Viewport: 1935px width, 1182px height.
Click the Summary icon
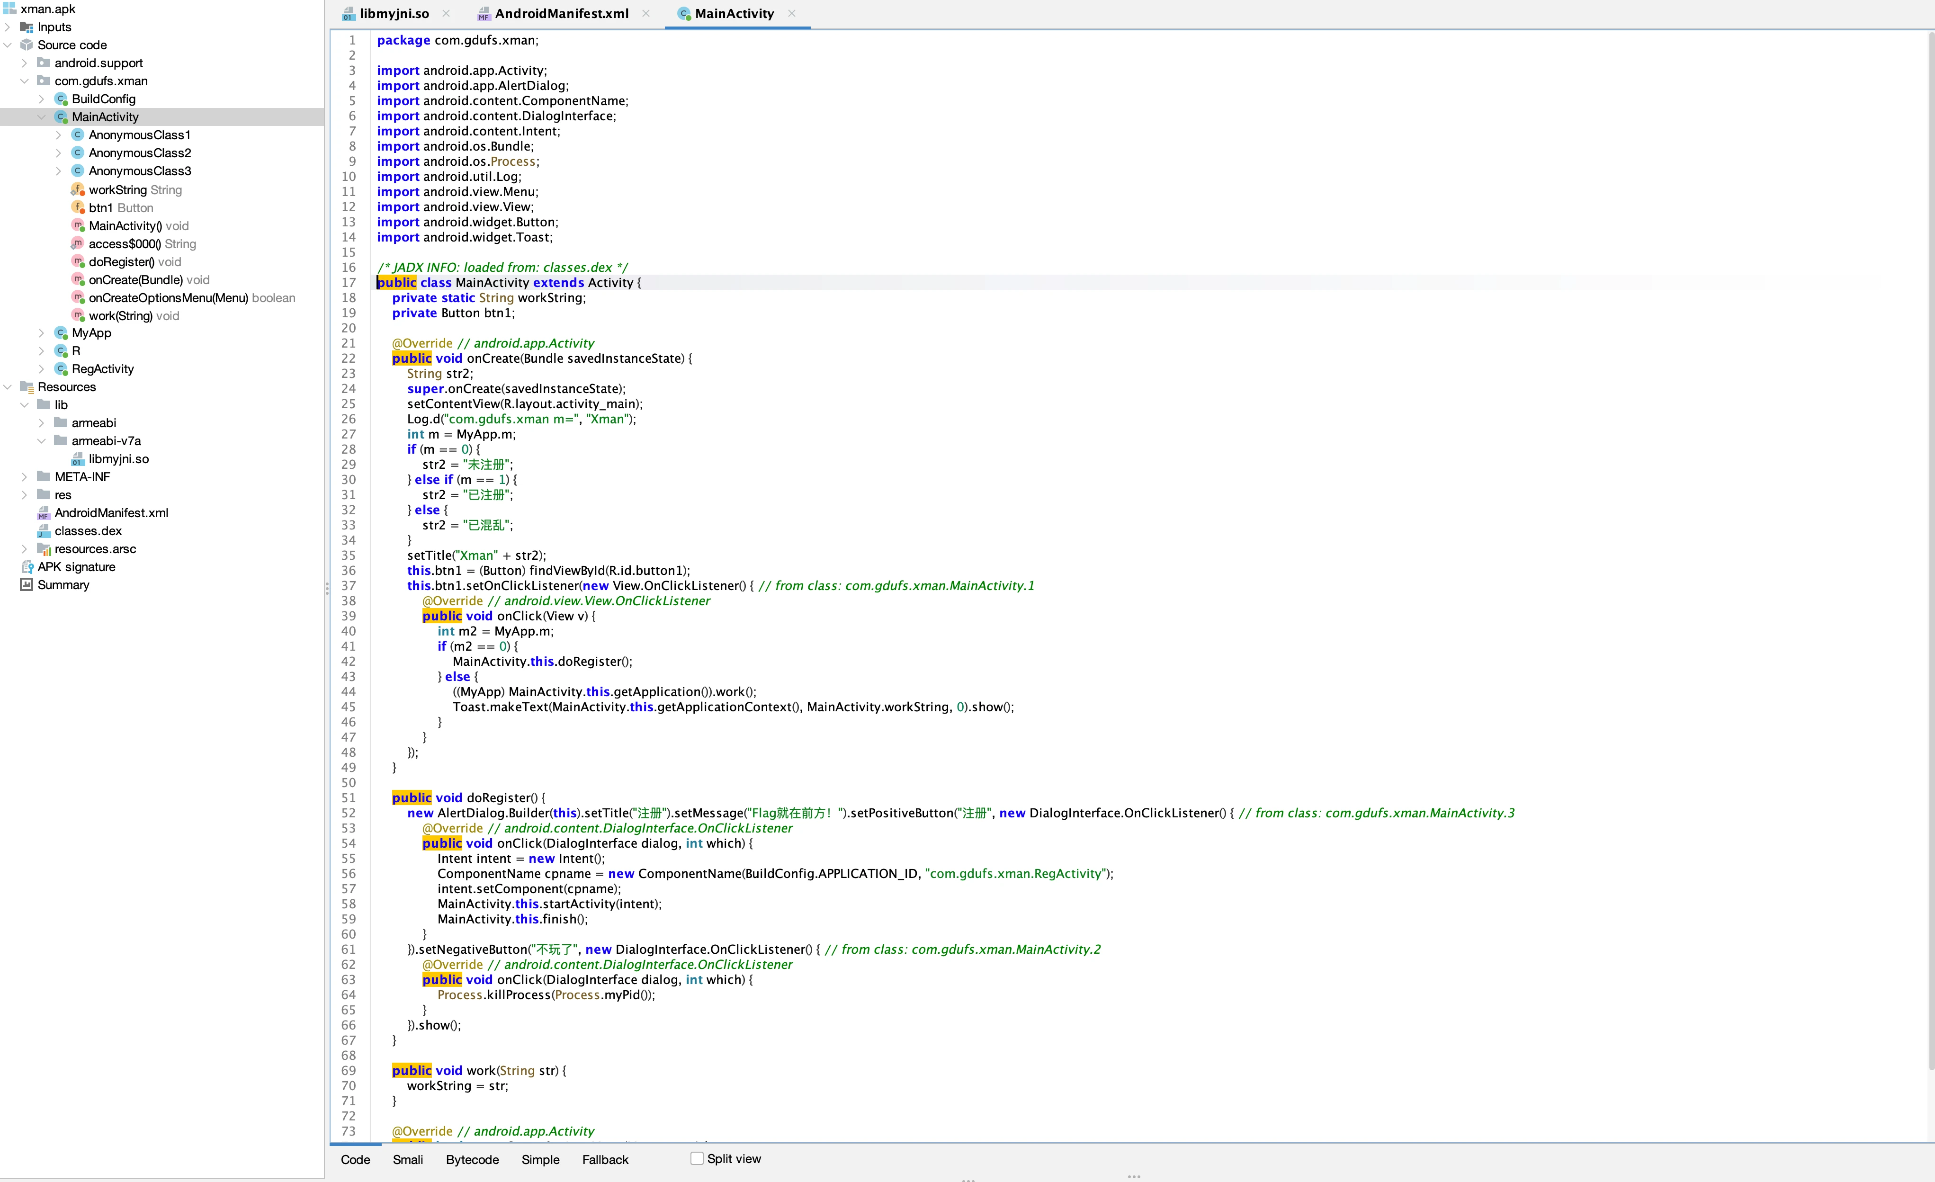(x=27, y=585)
